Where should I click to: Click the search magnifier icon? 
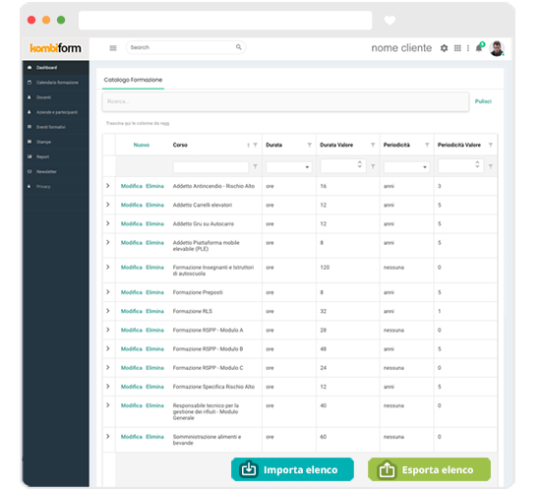239,47
